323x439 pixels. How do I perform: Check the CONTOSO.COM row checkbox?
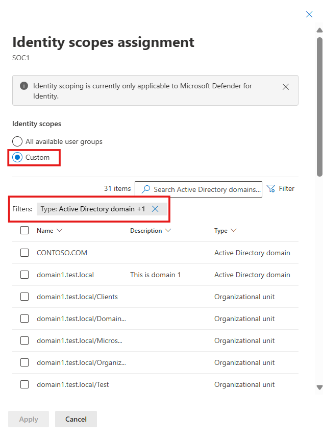[x=24, y=253]
